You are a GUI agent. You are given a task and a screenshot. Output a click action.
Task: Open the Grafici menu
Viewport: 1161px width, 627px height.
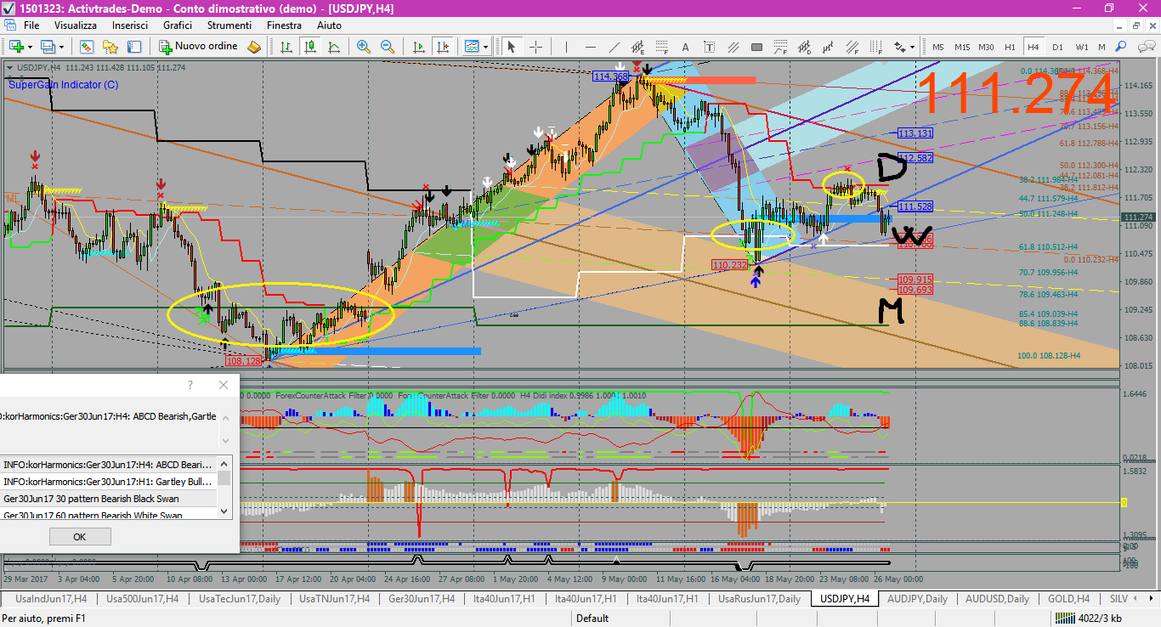pyautogui.click(x=178, y=25)
